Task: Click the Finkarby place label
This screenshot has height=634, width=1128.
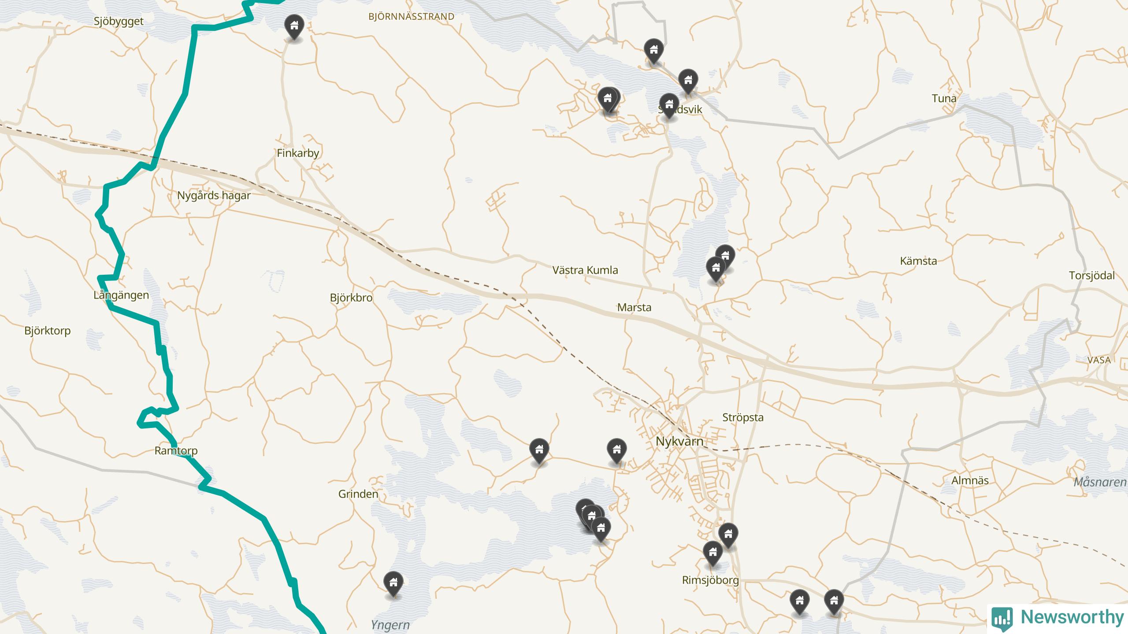Action: 298,153
